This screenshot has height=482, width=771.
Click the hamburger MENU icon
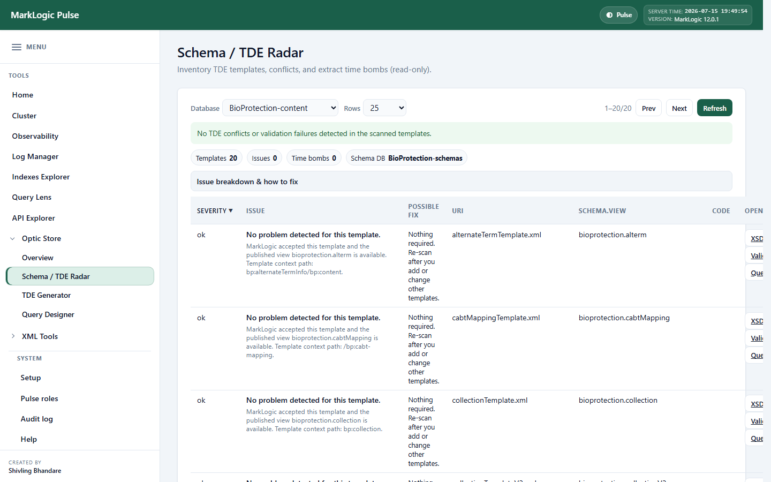[17, 47]
